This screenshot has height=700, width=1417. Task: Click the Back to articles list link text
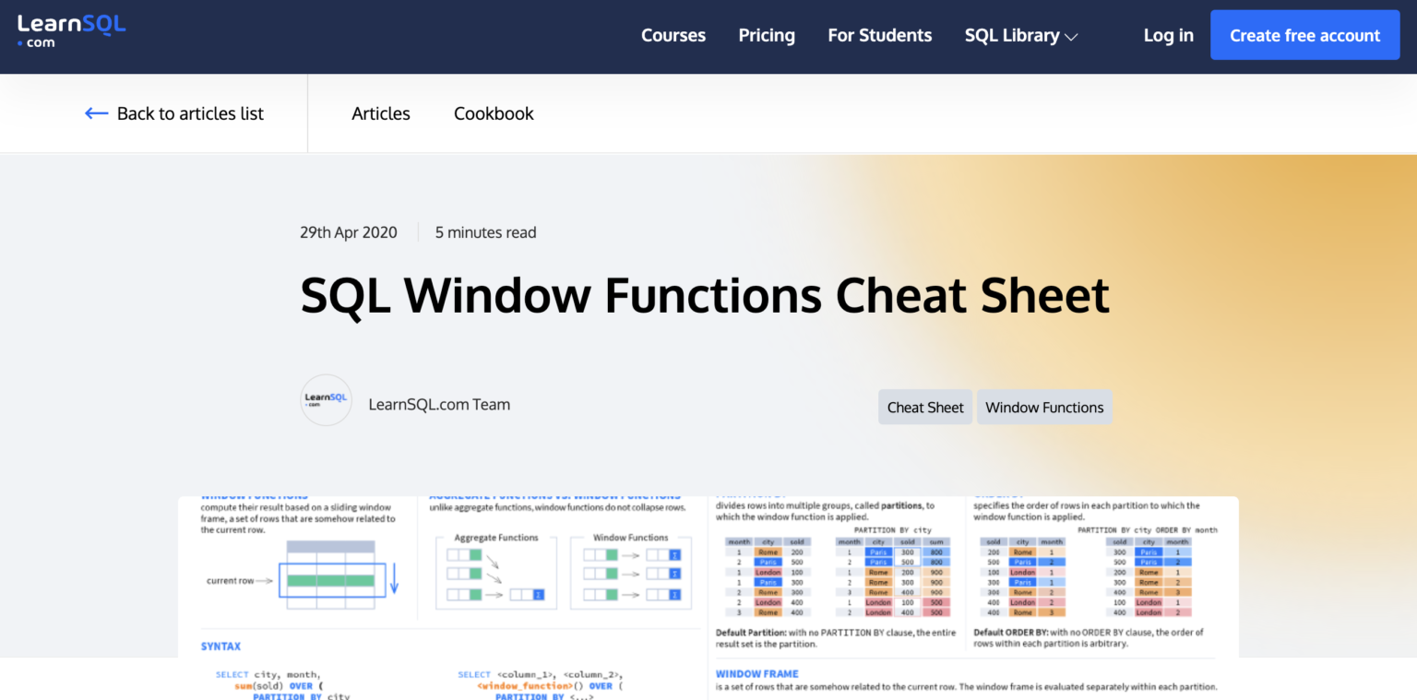point(190,113)
